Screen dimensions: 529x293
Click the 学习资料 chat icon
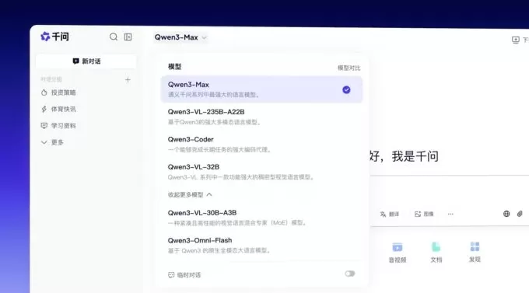(44, 125)
